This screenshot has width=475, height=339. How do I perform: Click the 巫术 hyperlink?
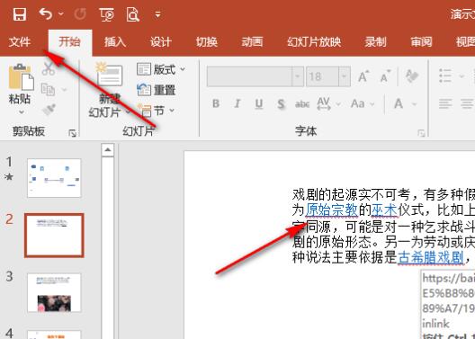(385, 210)
